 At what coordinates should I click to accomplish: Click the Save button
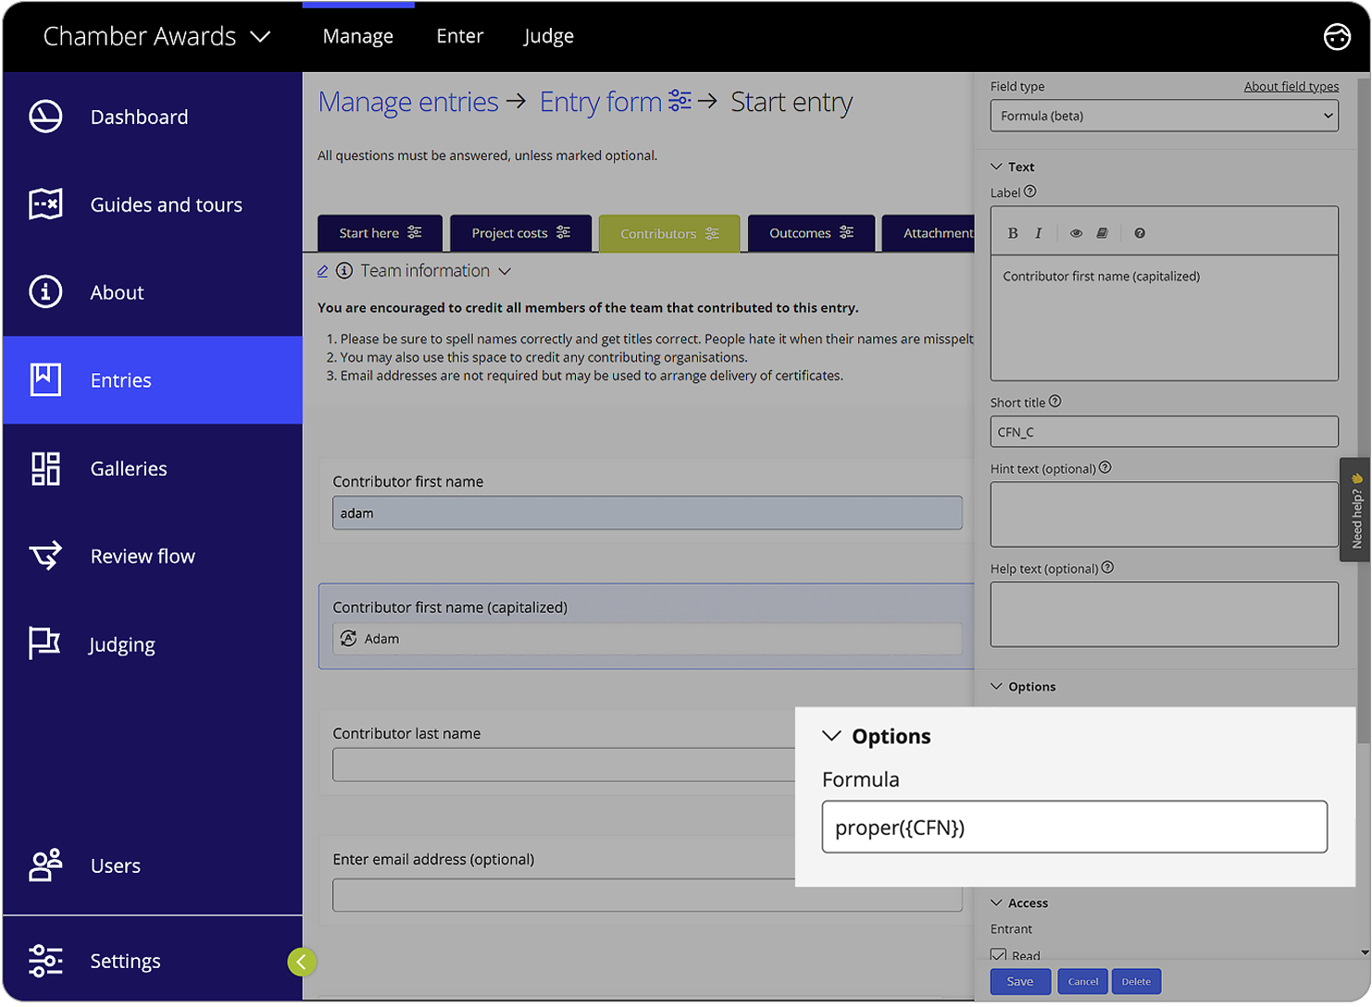(x=1019, y=981)
